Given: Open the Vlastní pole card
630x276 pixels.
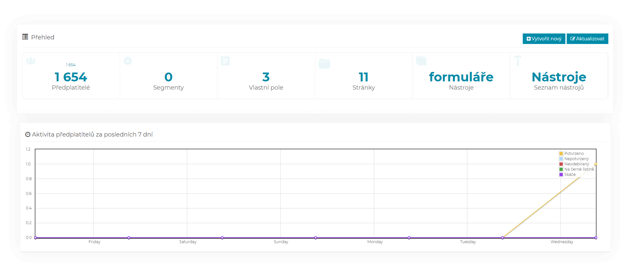Looking at the screenshot, I should click(x=266, y=76).
